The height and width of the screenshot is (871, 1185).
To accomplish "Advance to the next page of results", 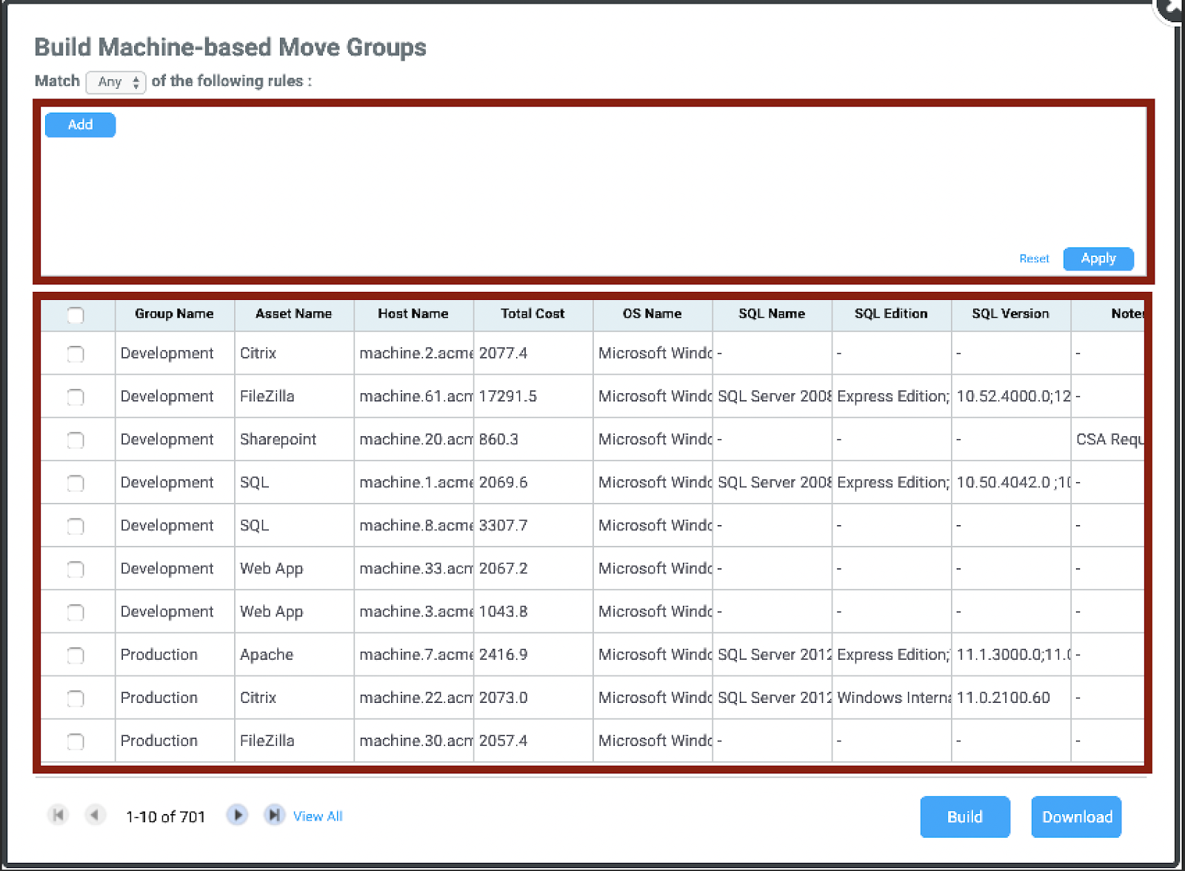I will pos(237,815).
